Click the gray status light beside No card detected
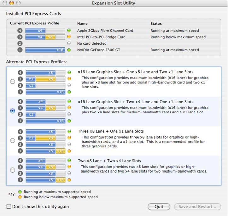 point(69,43)
